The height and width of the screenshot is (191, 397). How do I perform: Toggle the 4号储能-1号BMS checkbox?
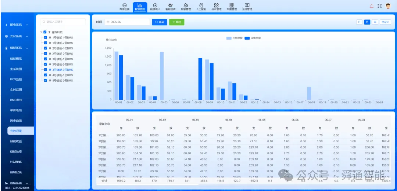(46, 75)
